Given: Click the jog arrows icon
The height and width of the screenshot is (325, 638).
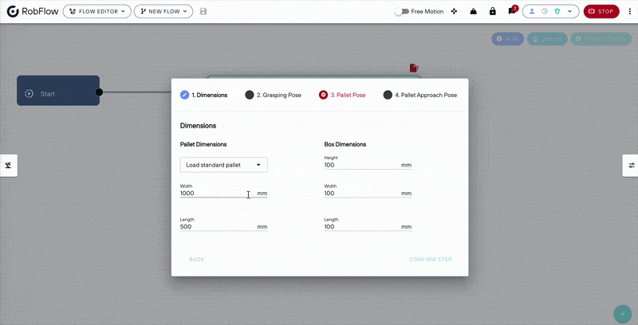Looking at the screenshot, I should 454,11.
